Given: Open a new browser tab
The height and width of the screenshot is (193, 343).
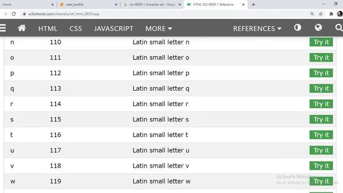Looking at the screenshot, I should 253,4.
